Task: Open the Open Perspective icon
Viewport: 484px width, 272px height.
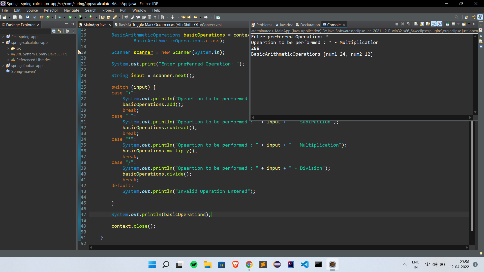Action: coord(466,17)
